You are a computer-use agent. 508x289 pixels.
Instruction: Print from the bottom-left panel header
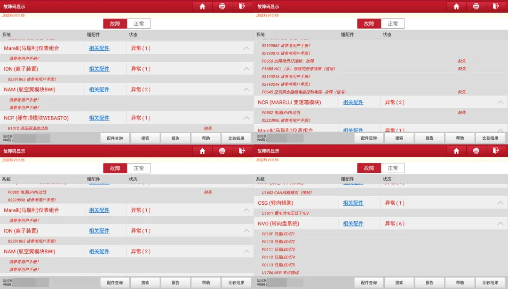tap(222, 151)
